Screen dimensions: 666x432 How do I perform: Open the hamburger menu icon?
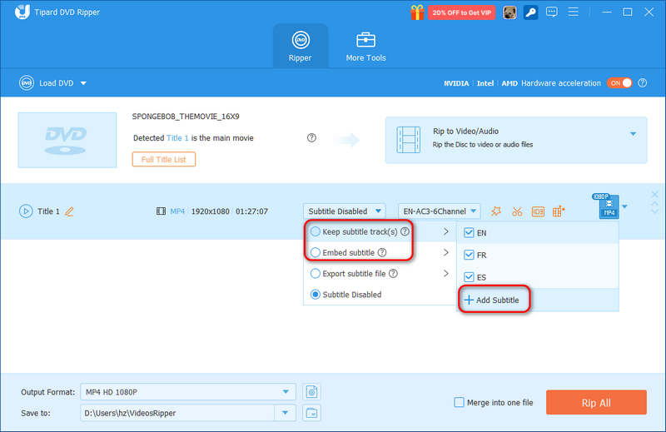574,12
